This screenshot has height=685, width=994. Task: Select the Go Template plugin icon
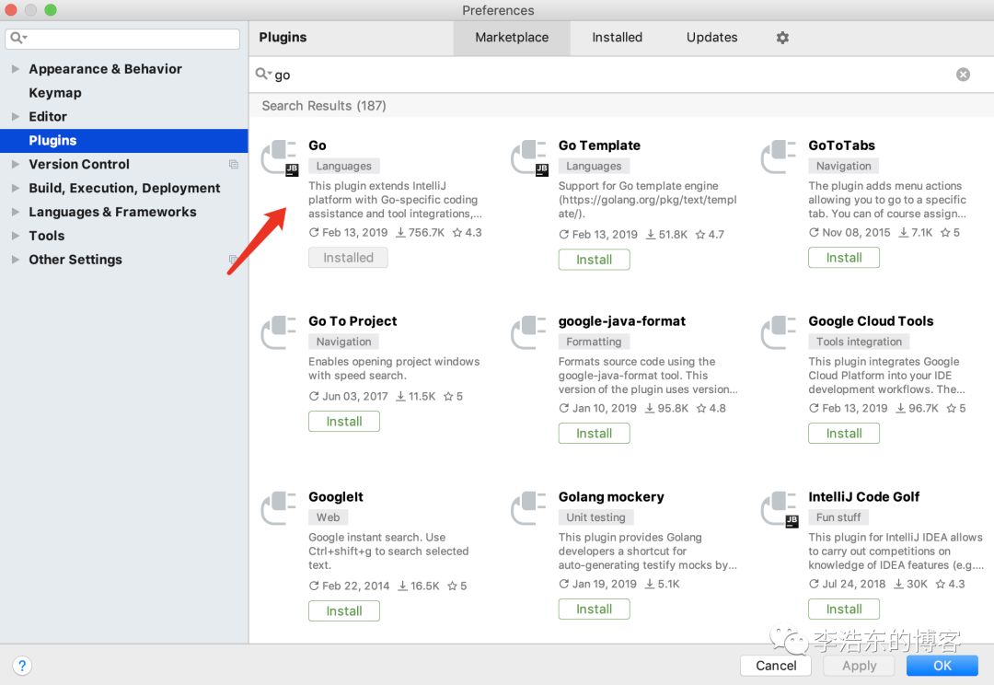coord(529,158)
